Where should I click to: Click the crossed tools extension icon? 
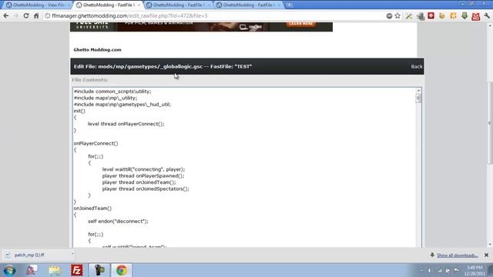click(409, 15)
